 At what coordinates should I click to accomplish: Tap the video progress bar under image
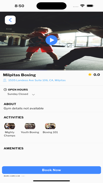click(x=51, y=70)
